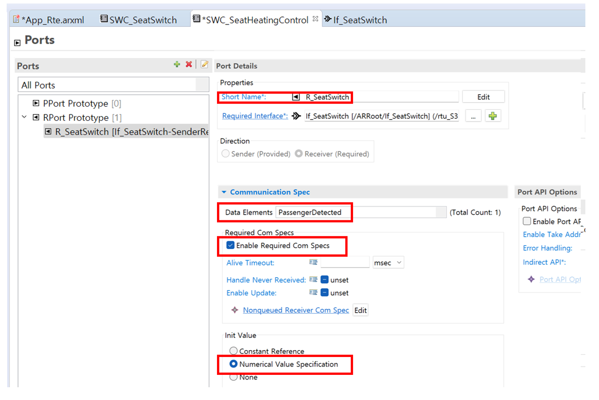Click the Ports section header toggle icon
The width and height of the screenshot is (599, 400).
[x=17, y=43]
